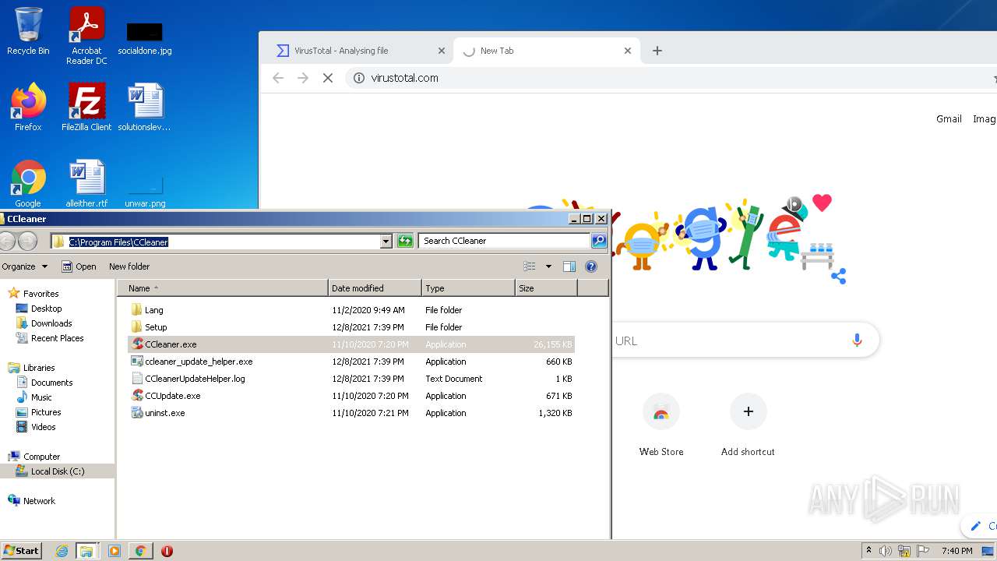
Task: Click the volume tray icon
Action: [x=886, y=551]
